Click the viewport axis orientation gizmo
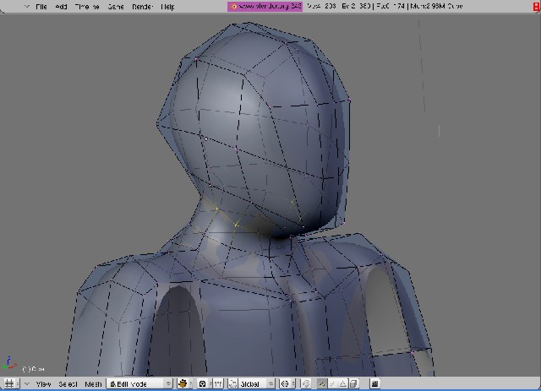 [9, 364]
